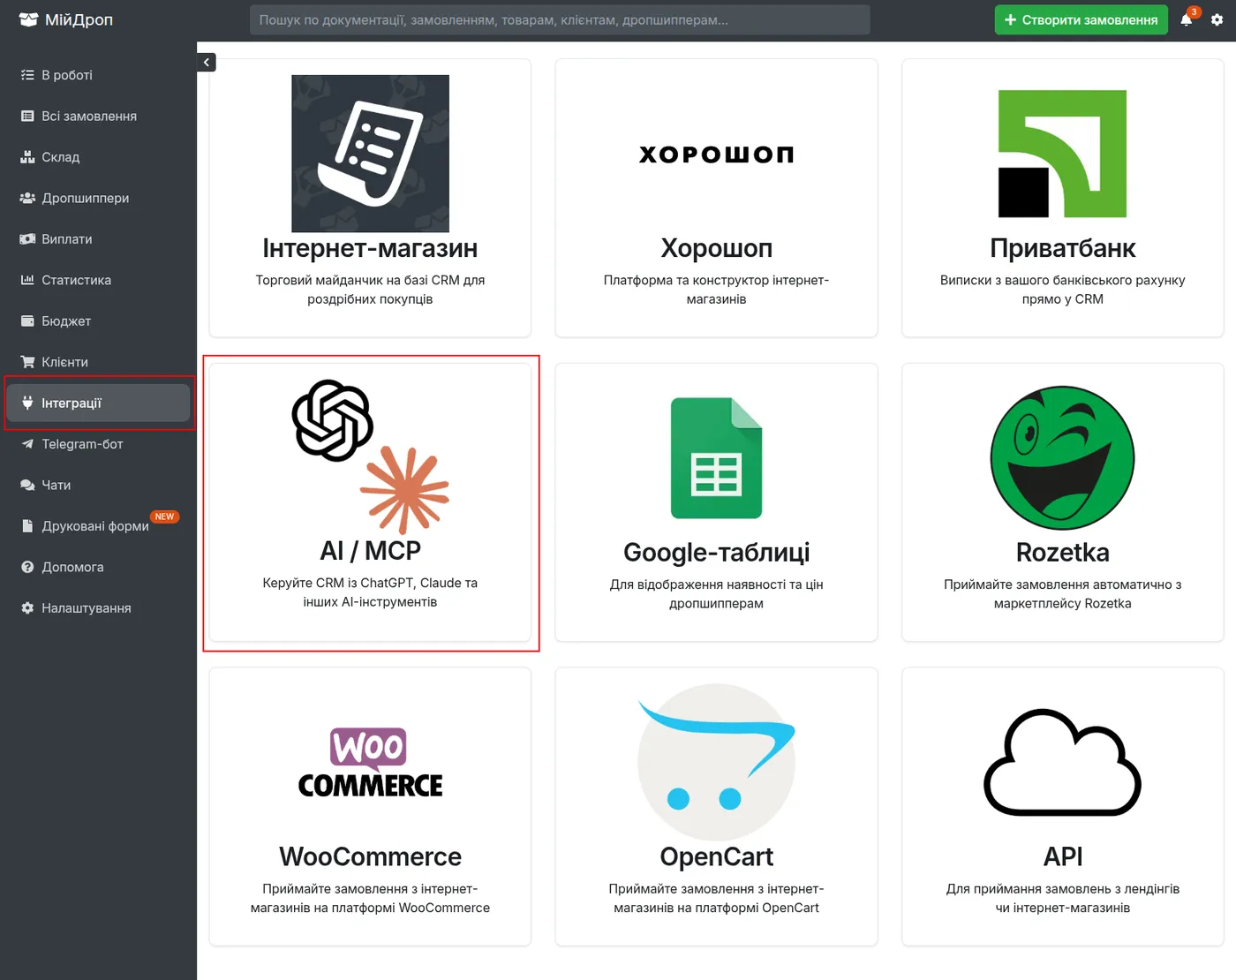The height and width of the screenshot is (980, 1236).
Task: Open 'Telegram-бот' label in the sidebar
Action: (82, 444)
